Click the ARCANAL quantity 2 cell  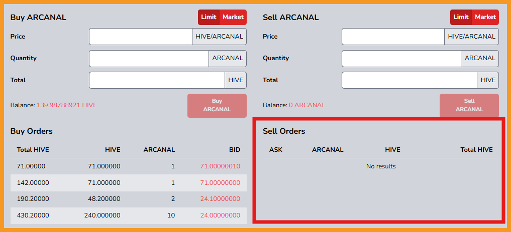pyautogui.click(x=173, y=199)
